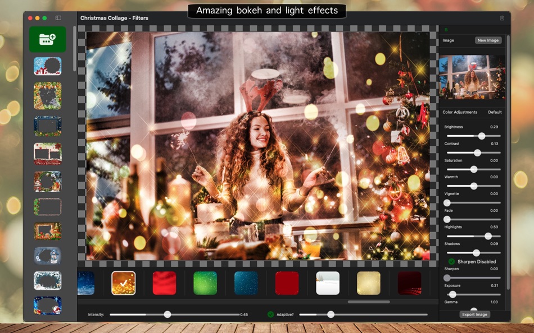Click the Brightness value 0.29

coord(494,127)
